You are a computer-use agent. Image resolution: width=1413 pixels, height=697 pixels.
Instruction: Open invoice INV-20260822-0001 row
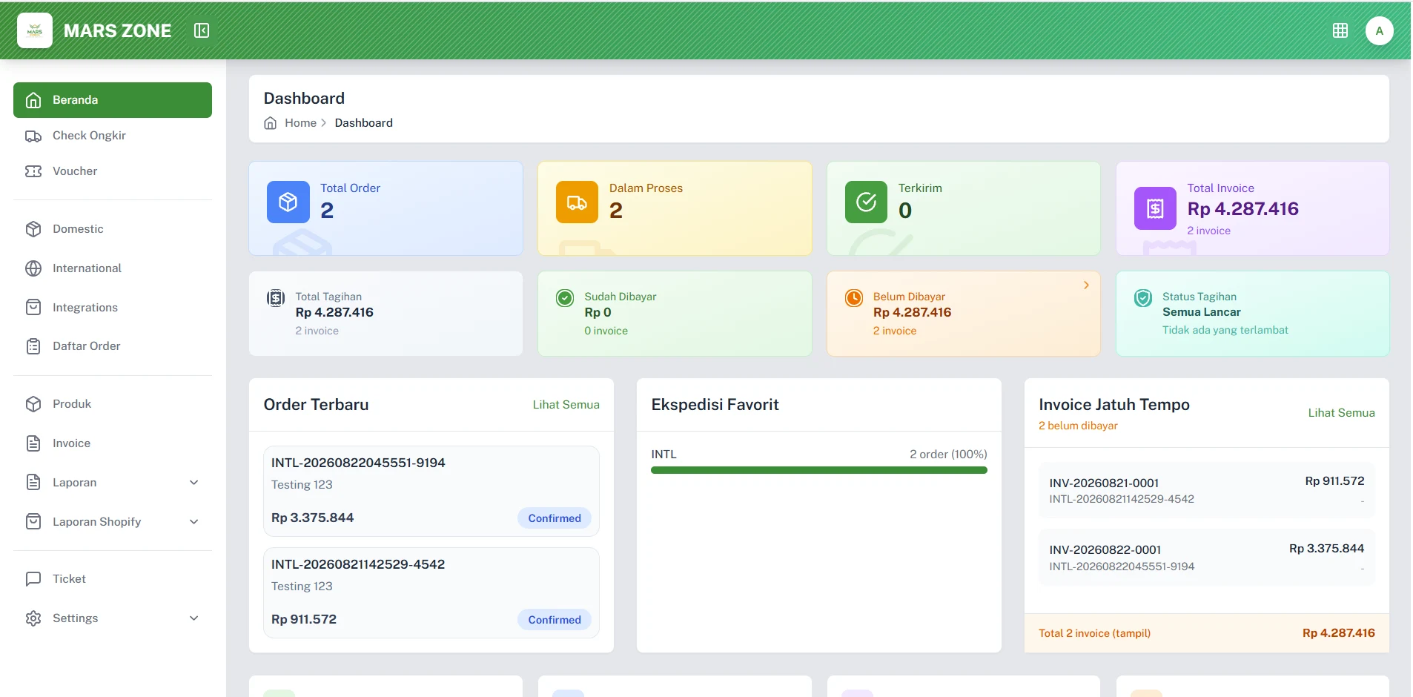[1207, 558]
